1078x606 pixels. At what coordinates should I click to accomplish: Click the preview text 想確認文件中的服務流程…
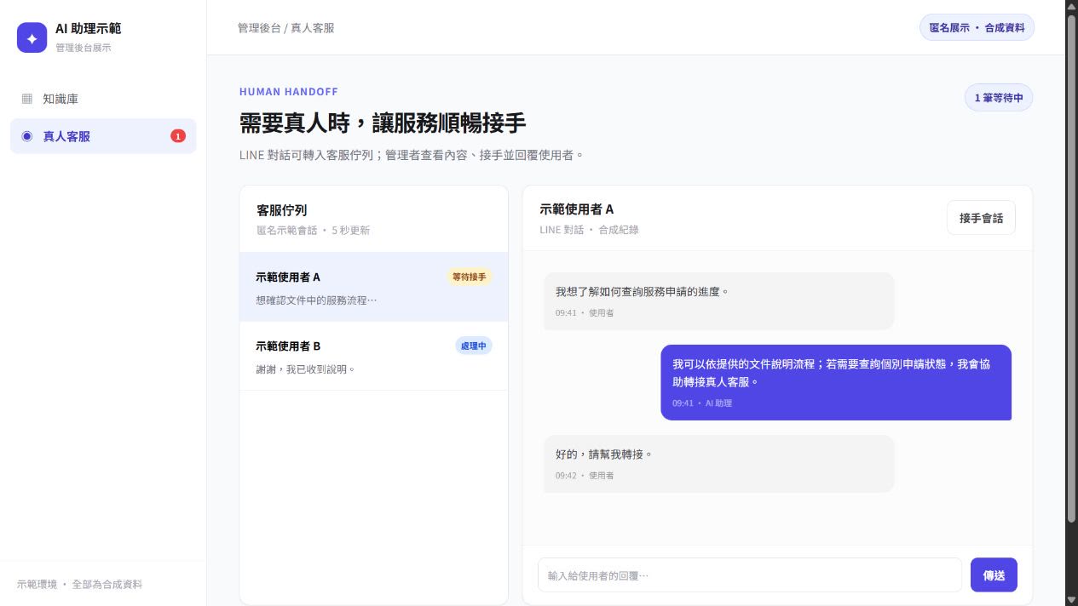316,300
